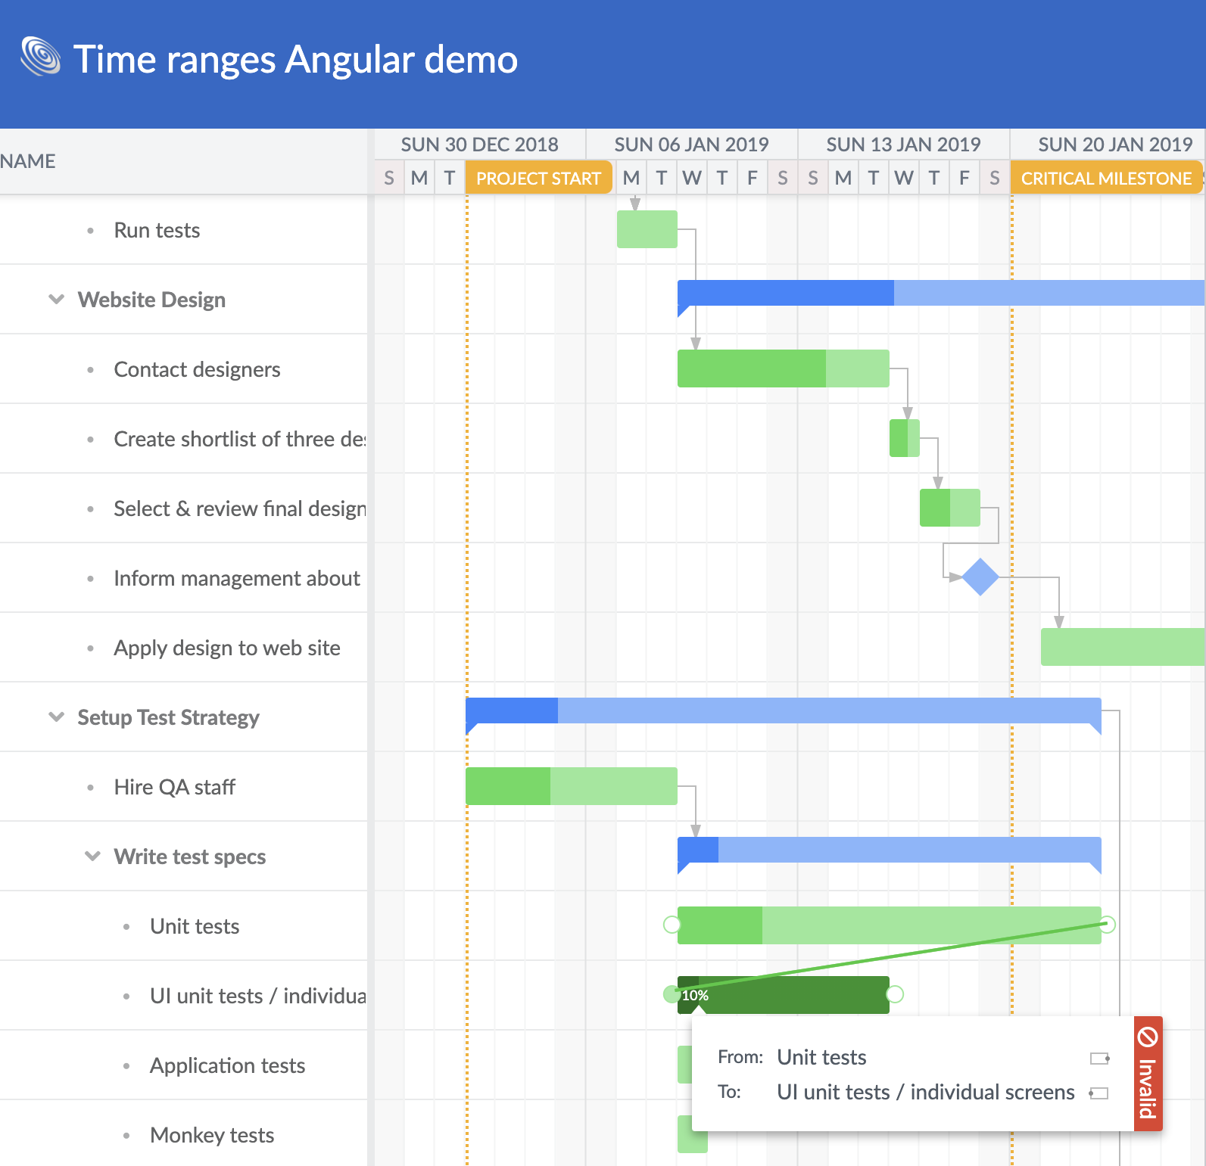This screenshot has height=1166, width=1206.
Task: Select the CRITICAL MILESTONE time range header
Action: 1106,179
